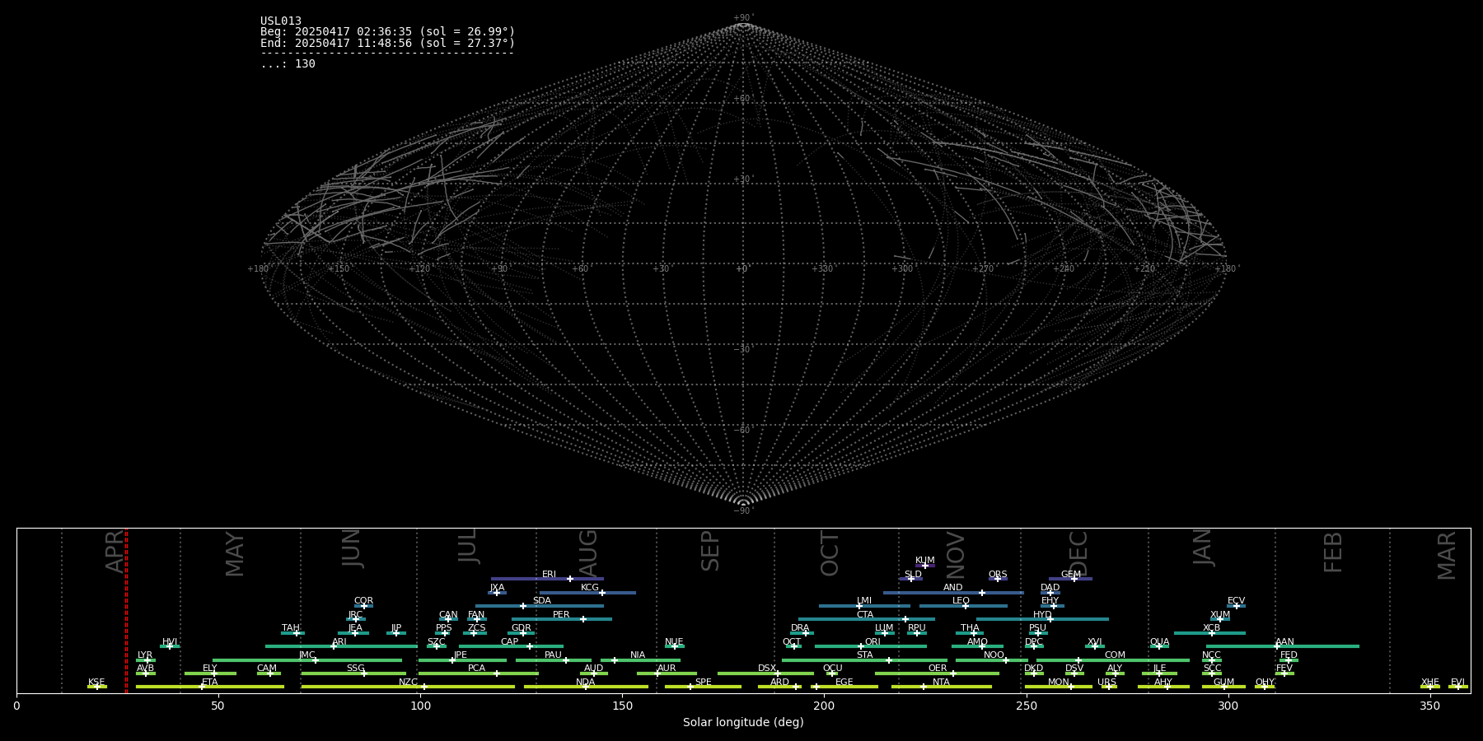
Task: Select the XCB shower label
Action: click(1211, 628)
